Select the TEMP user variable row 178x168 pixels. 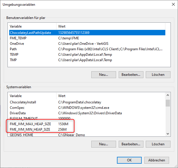point(87,55)
